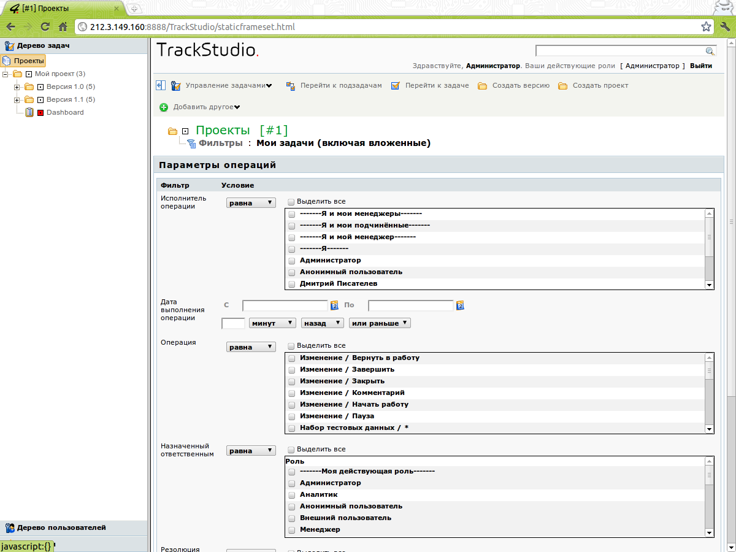
Task: Open the 'Управление задачами' menu
Action: pos(229,86)
